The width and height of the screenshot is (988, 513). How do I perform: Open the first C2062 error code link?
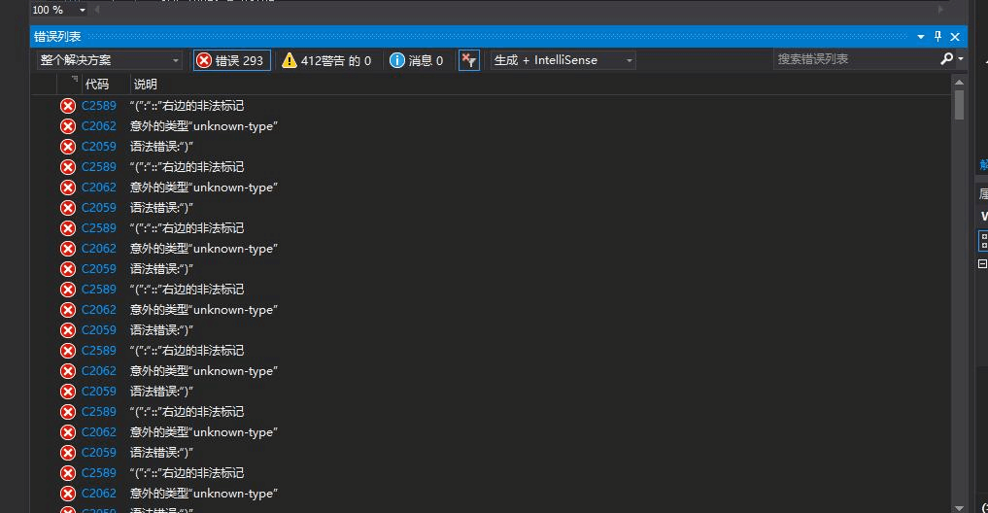(x=98, y=126)
